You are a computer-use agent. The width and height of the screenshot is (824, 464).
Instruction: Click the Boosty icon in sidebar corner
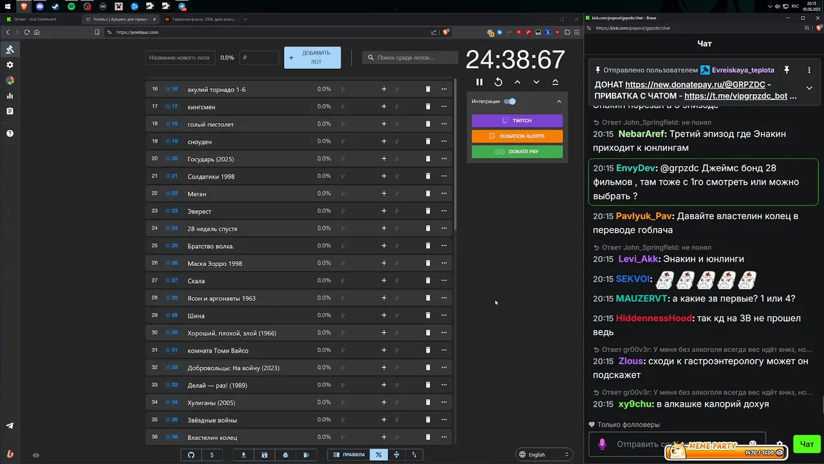coord(10,453)
